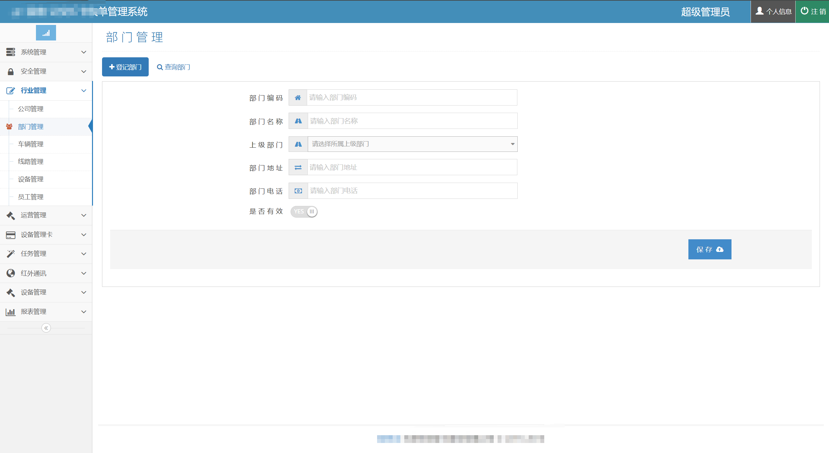
Task: Click the user icon for 个人信息
Action: coord(759,11)
